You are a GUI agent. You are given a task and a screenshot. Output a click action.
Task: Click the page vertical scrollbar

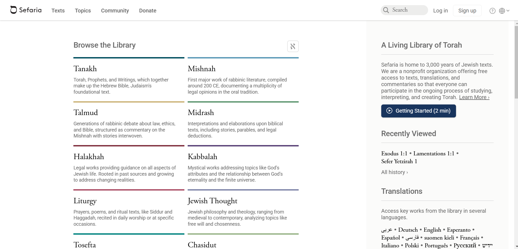(516, 62)
